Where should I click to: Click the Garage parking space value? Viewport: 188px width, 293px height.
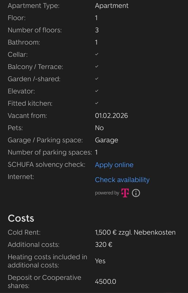tap(107, 140)
